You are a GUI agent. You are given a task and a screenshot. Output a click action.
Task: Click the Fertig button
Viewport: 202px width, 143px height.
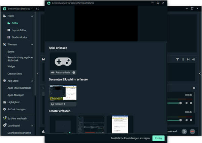(158, 138)
